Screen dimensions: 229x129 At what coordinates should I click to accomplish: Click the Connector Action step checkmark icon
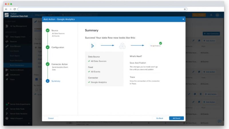click(x=48, y=64)
